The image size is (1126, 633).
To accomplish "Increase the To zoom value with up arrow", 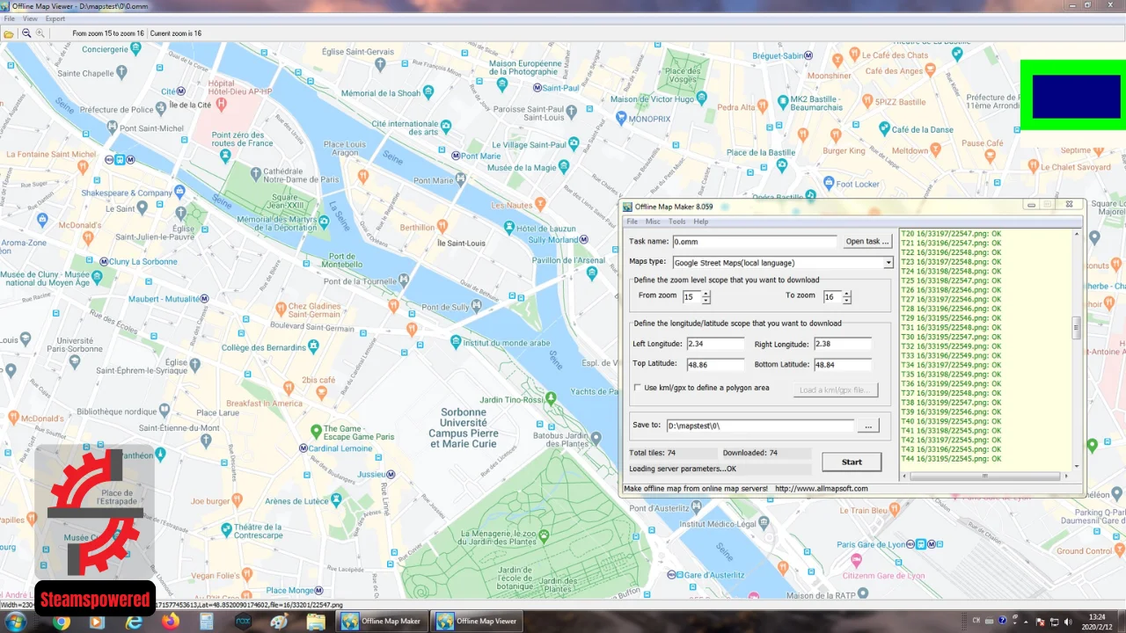I will (846, 295).
